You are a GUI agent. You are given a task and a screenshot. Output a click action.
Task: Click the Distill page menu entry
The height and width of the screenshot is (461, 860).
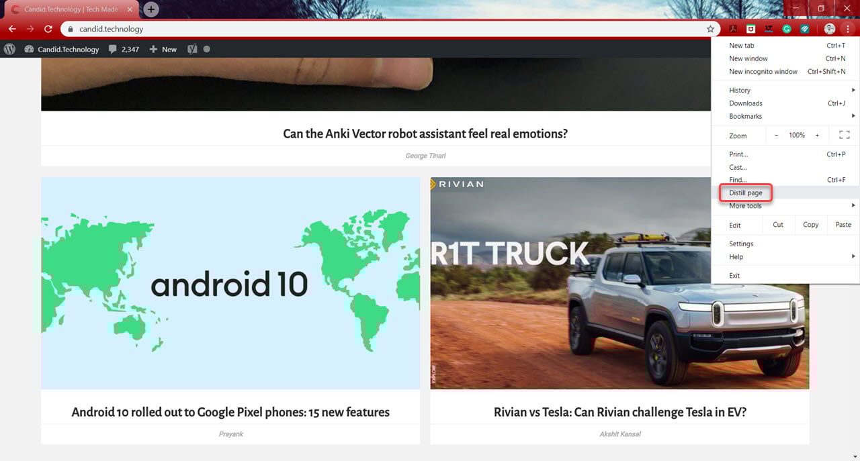[785, 193]
